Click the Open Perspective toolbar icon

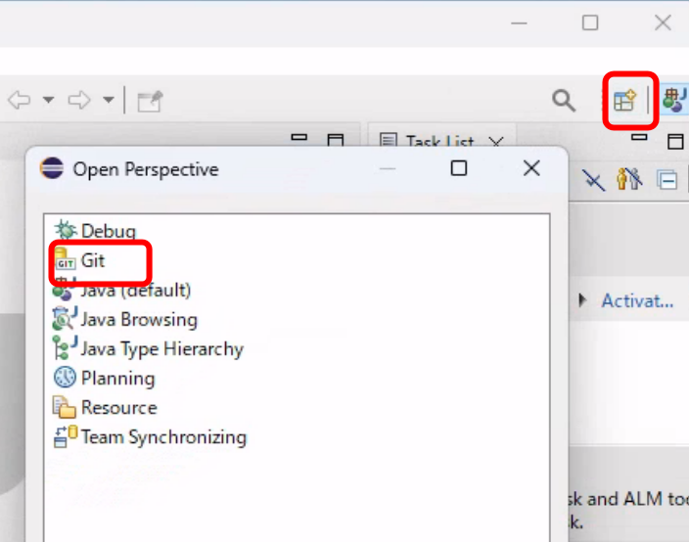click(x=624, y=100)
